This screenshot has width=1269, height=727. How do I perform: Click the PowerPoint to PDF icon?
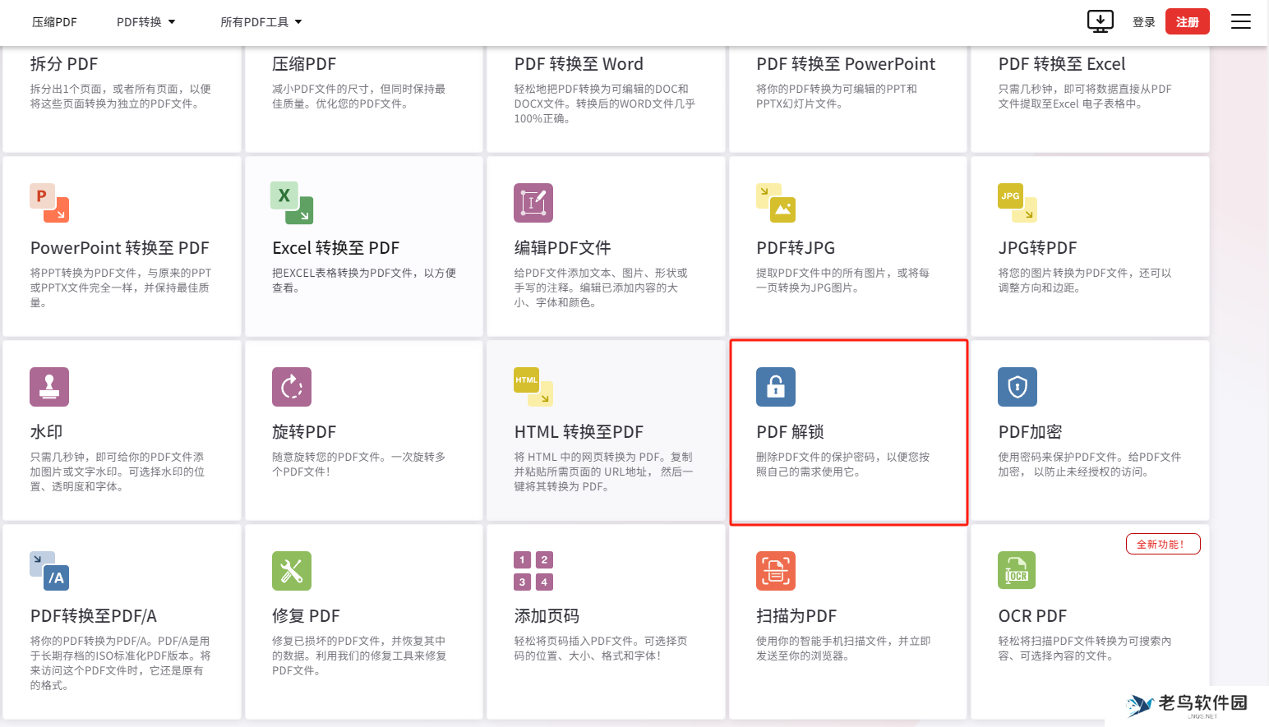point(49,203)
